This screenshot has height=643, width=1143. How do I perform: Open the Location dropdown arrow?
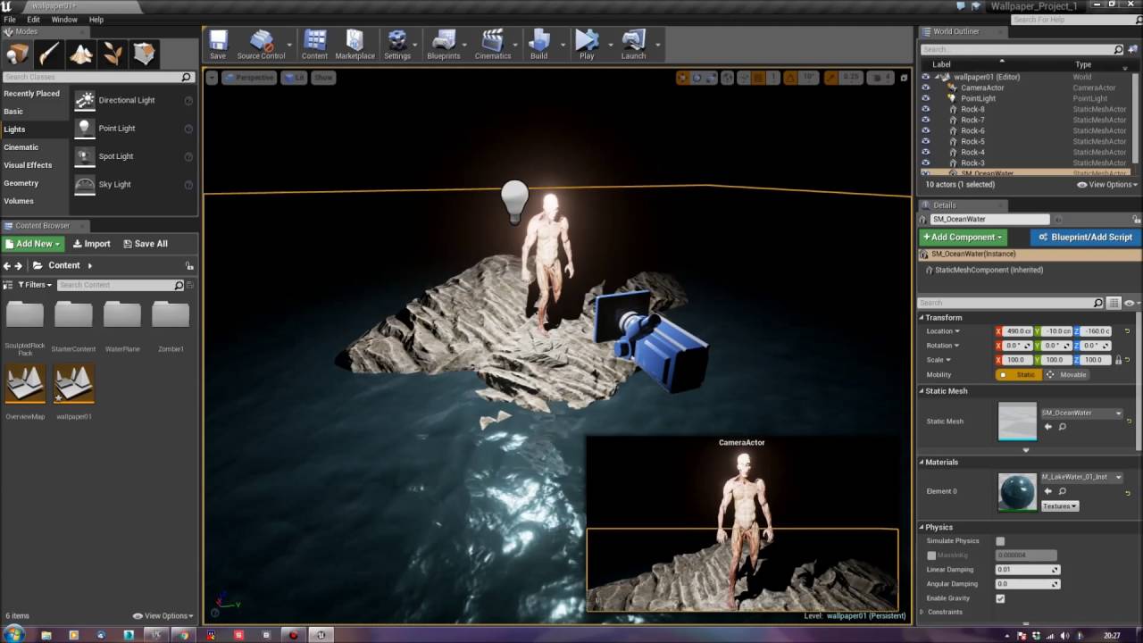click(x=957, y=331)
